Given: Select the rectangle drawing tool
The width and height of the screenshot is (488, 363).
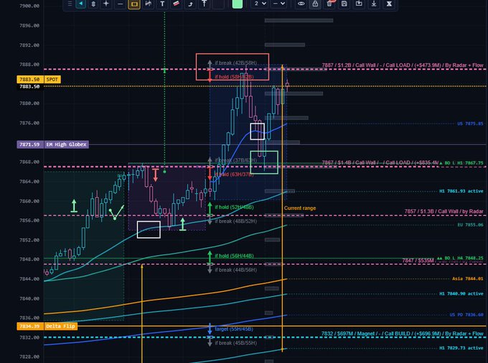Looking at the screenshot, I should tap(134, 4).
